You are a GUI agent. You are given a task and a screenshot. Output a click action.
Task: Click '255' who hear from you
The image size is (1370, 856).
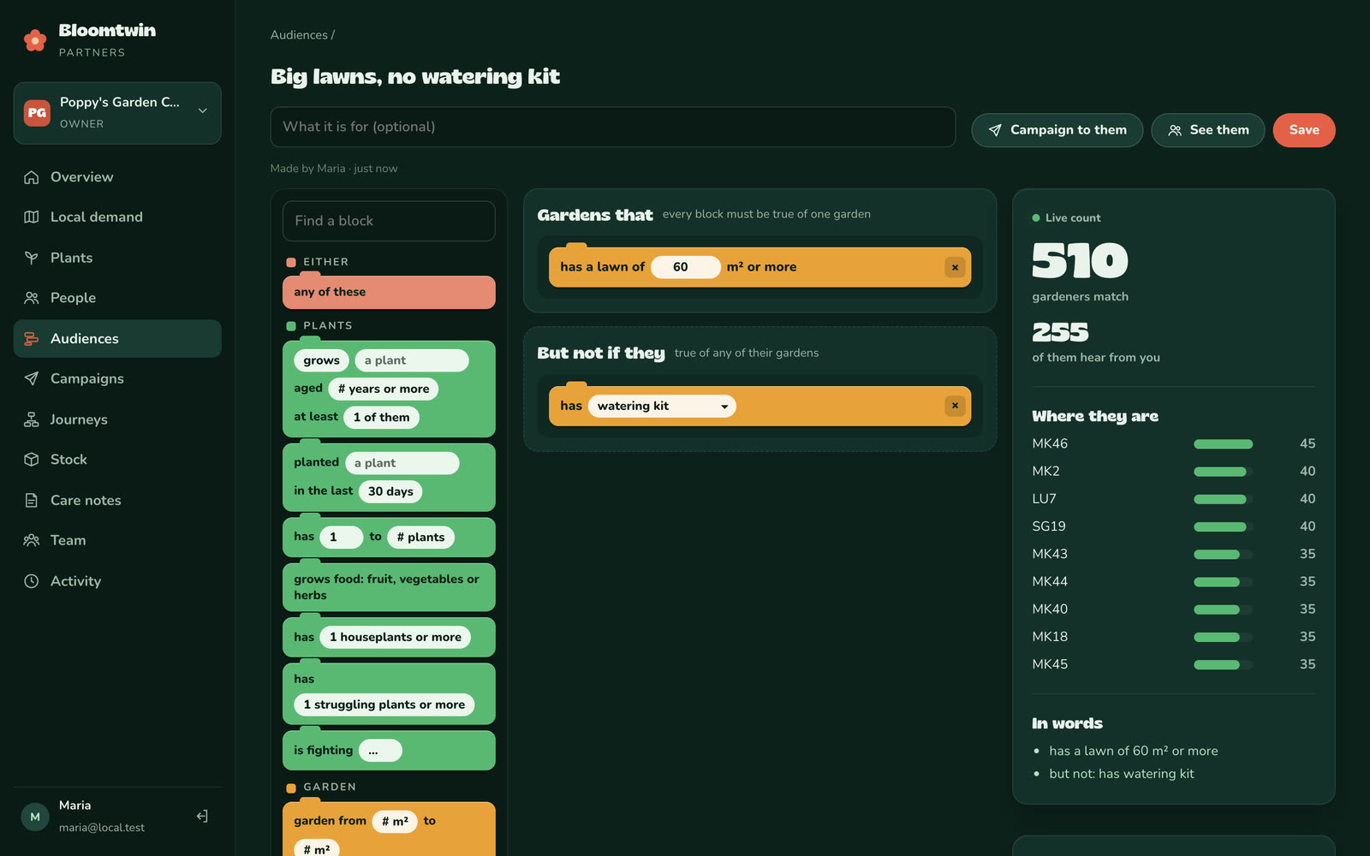1060,332
